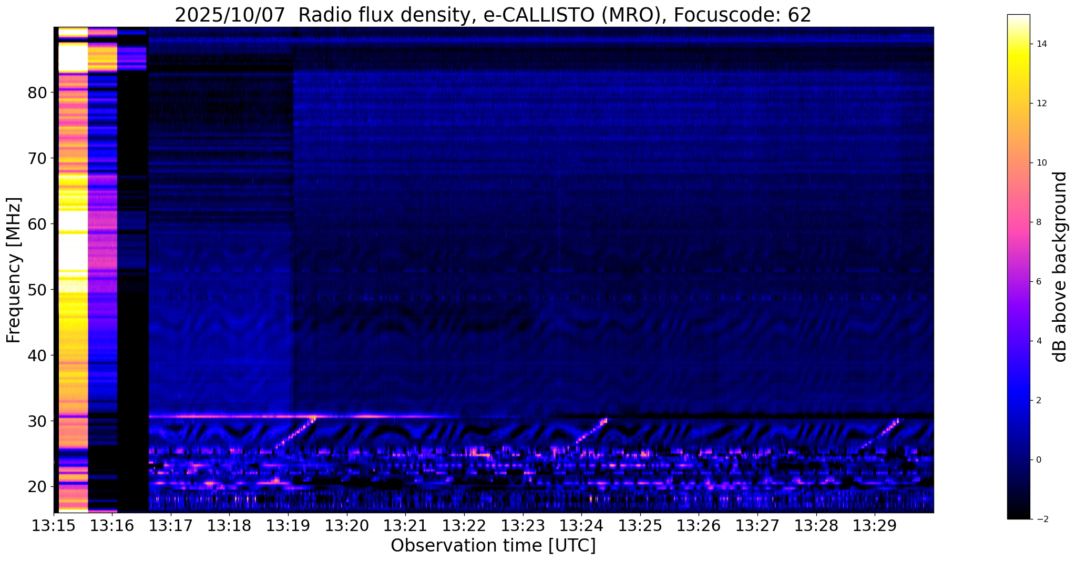Image resolution: width=1076 pixels, height=561 pixels.
Task: Click the 13:22 time tick label
Action: point(464,526)
